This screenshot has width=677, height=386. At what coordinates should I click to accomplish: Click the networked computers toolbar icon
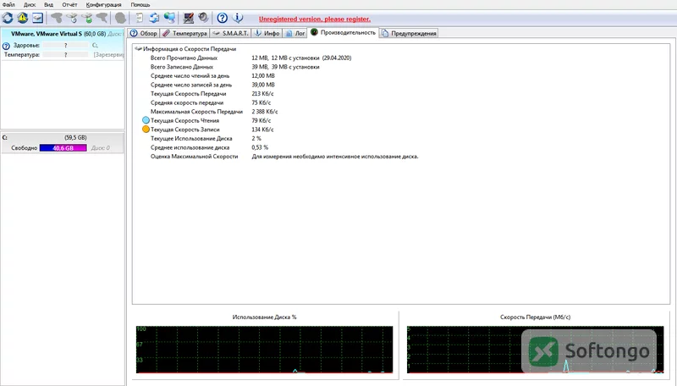(x=169, y=18)
